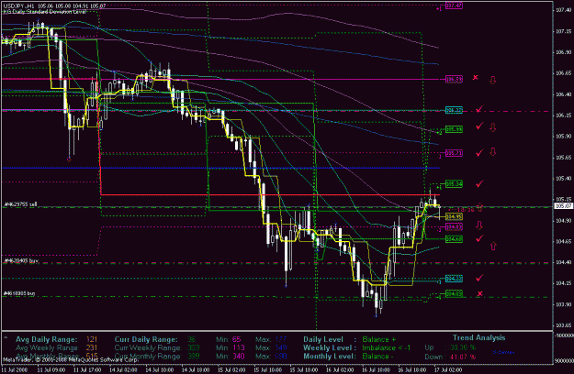574x374 pixels.
Task: Select the #4618905 buy order label
Action: tap(19, 293)
